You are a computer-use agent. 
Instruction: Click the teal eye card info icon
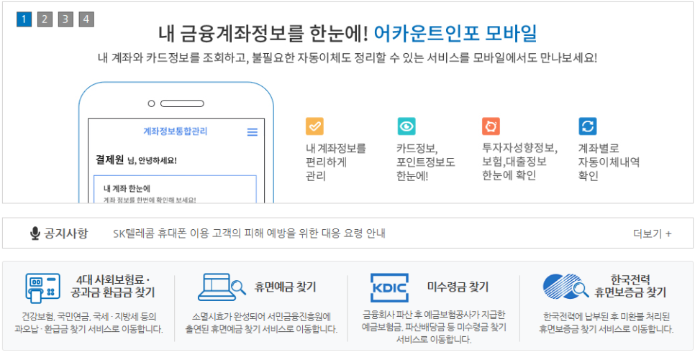406,126
